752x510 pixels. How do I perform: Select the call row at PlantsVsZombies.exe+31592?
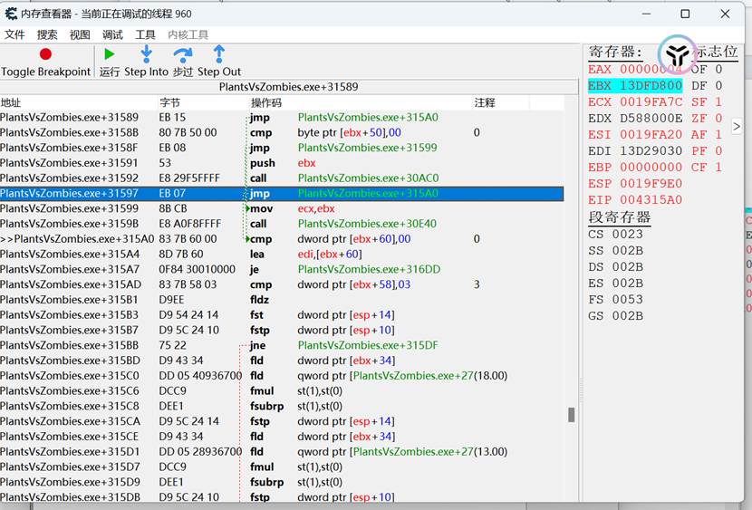click(x=282, y=178)
